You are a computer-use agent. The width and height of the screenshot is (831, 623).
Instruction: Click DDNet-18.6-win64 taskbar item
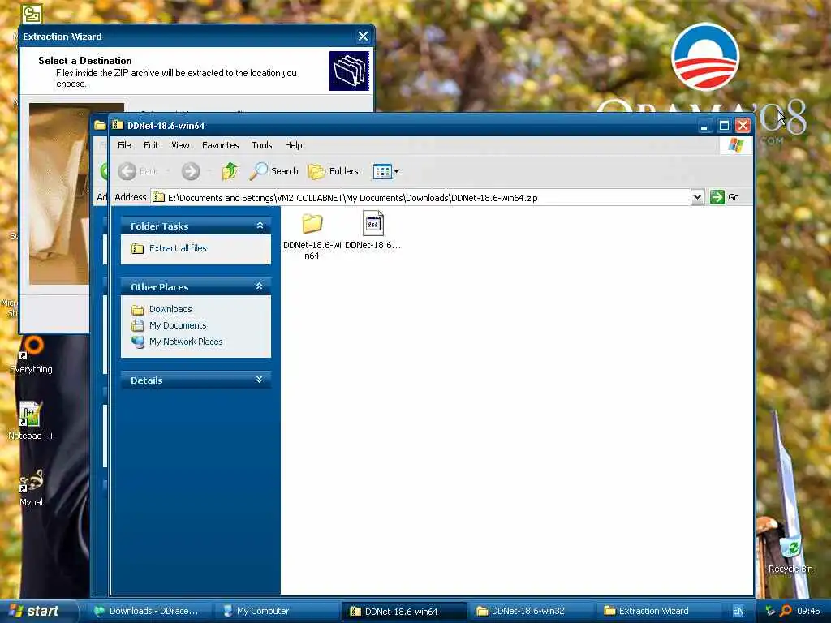403,611
